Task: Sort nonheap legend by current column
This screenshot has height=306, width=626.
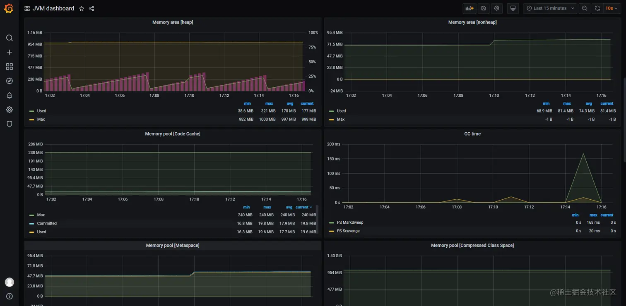Action: point(607,104)
